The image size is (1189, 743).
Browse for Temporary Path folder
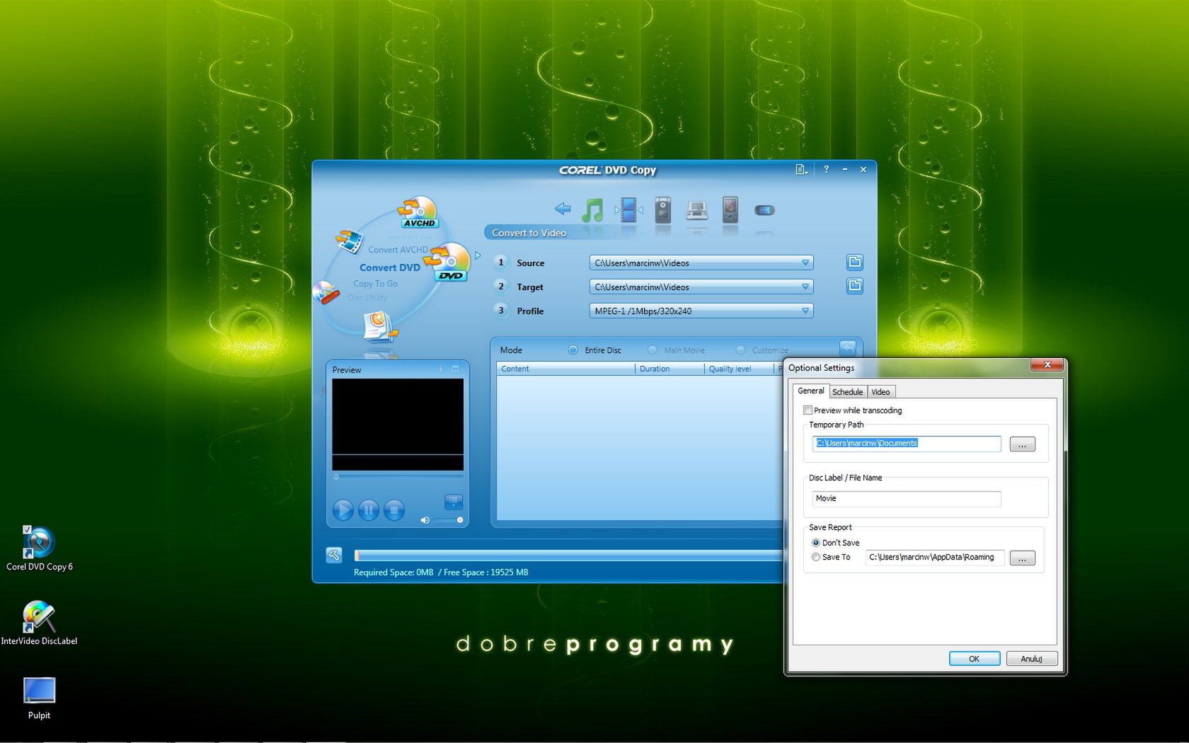1022,444
